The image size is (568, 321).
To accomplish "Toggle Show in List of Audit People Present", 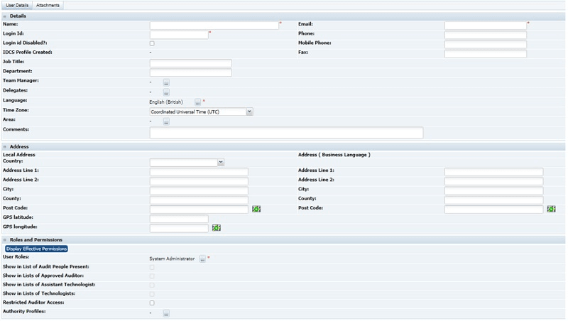I will coord(152,267).
